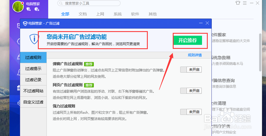Open the 诈骗信息查询 tool in main window
This screenshot has height=136, width=266.
[x=223, y=80]
